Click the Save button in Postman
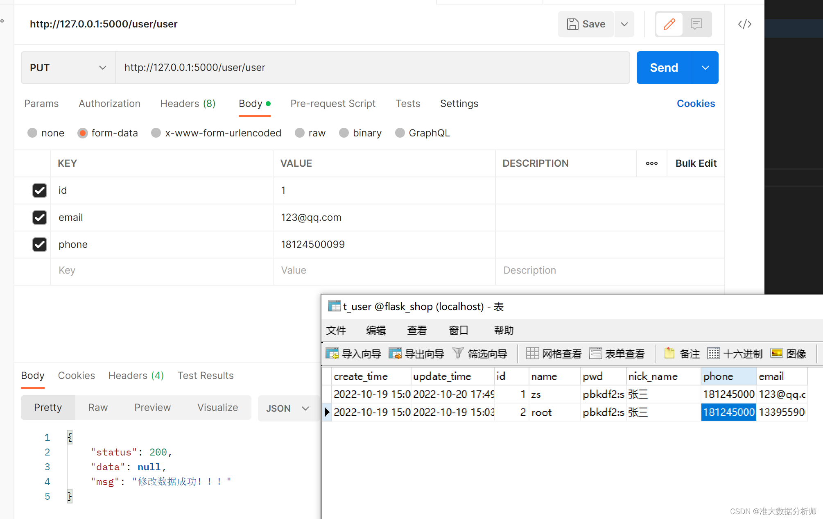This screenshot has width=823, height=519. [x=586, y=24]
